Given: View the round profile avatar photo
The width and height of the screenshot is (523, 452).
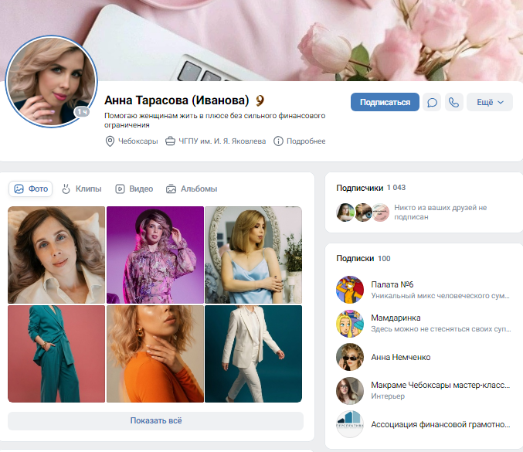Looking at the screenshot, I should (51, 81).
